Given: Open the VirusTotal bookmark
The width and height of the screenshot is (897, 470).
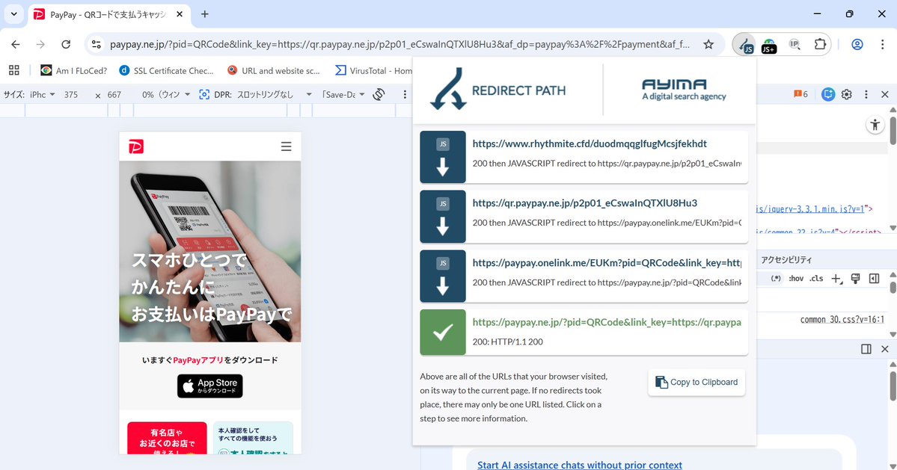Looking at the screenshot, I should point(373,70).
